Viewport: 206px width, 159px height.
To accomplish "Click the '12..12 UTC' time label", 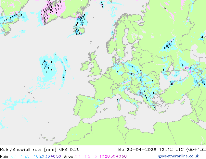I will click(171, 149).
